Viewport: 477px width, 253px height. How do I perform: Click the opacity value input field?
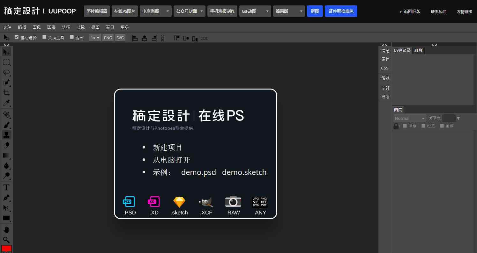click(x=449, y=118)
